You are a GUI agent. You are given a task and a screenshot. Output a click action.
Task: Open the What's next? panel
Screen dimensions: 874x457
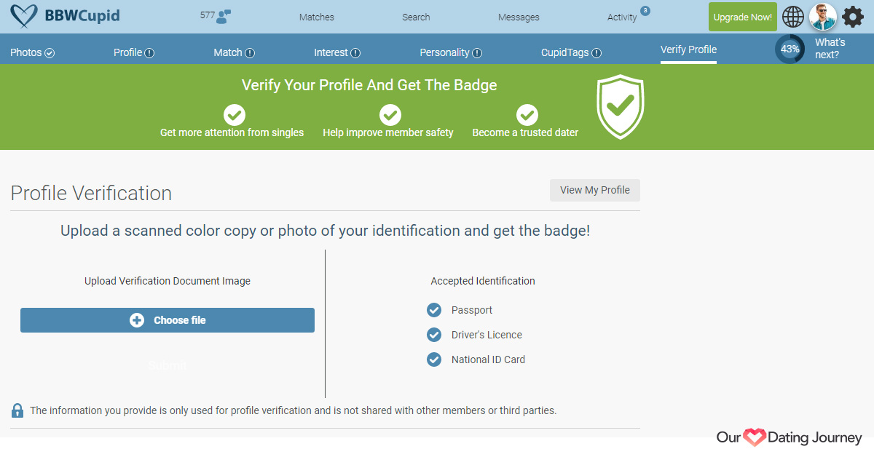(x=830, y=49)
